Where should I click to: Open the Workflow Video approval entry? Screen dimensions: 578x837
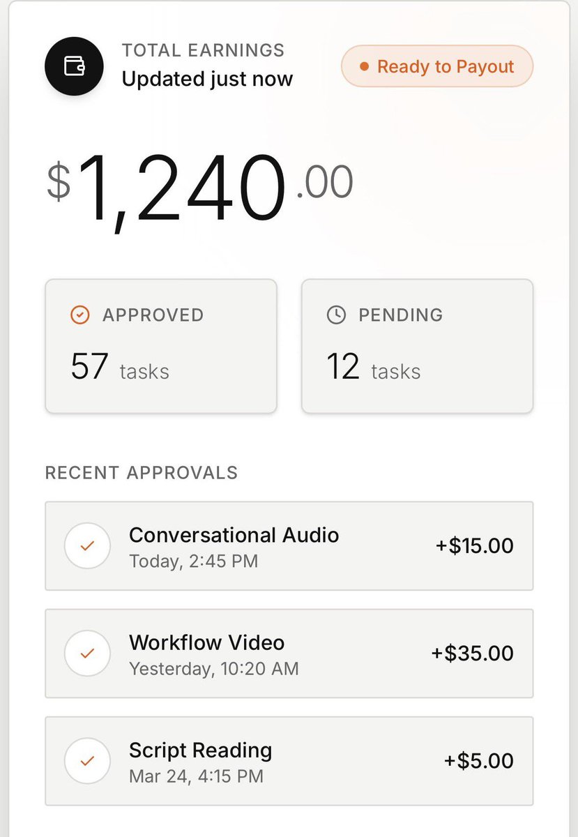[x=289, y=654]
